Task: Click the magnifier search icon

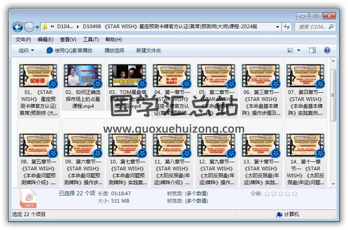Action: 331,27
